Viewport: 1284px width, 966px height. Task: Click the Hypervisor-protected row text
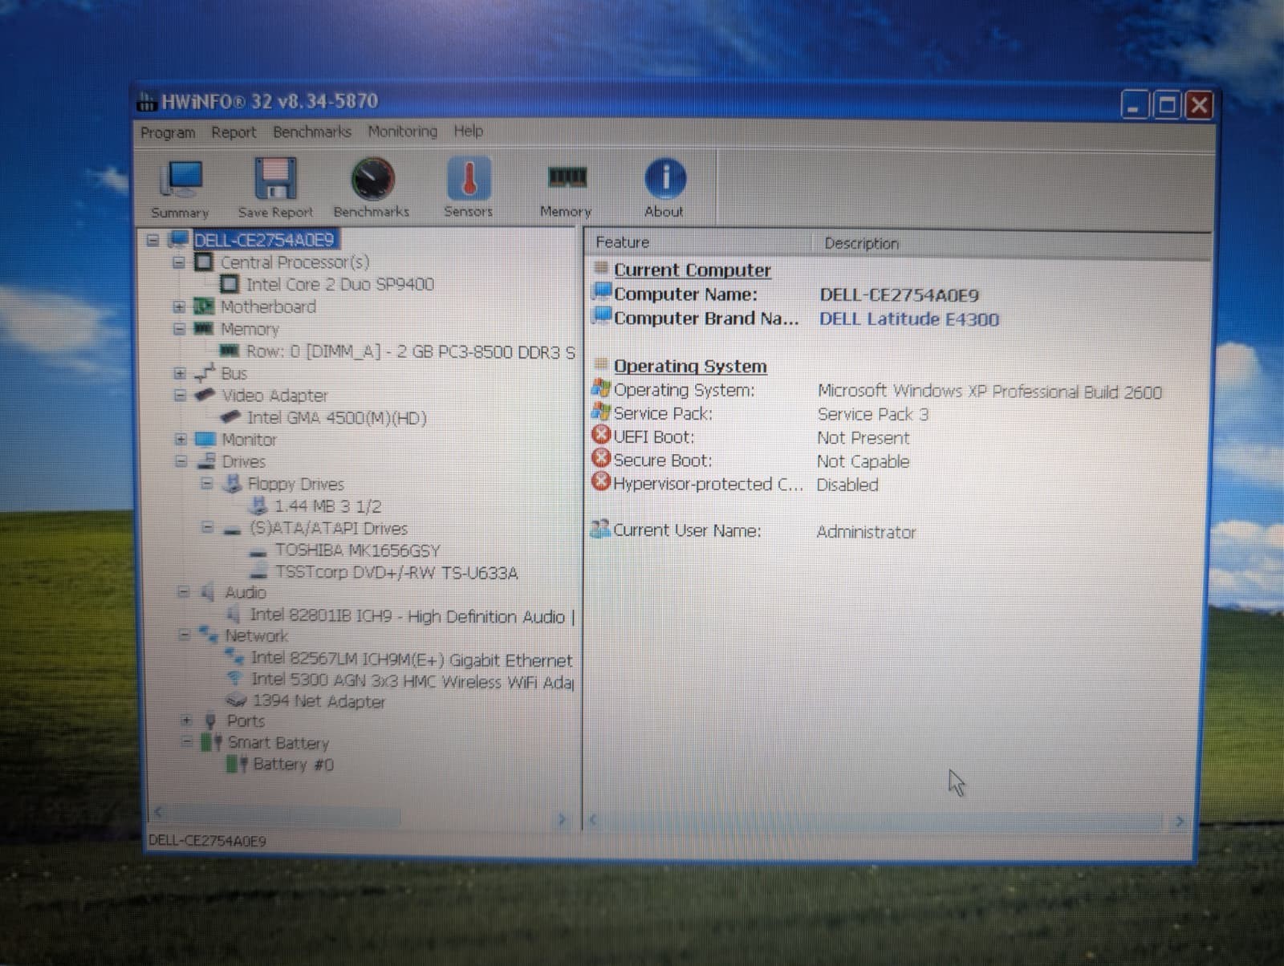(x=708, y=484)
